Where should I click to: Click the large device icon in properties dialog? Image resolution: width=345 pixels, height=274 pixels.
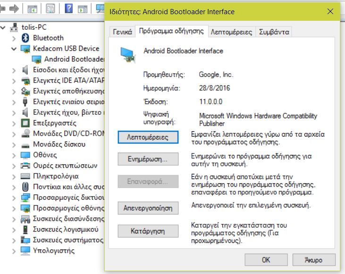coord(127,55)
